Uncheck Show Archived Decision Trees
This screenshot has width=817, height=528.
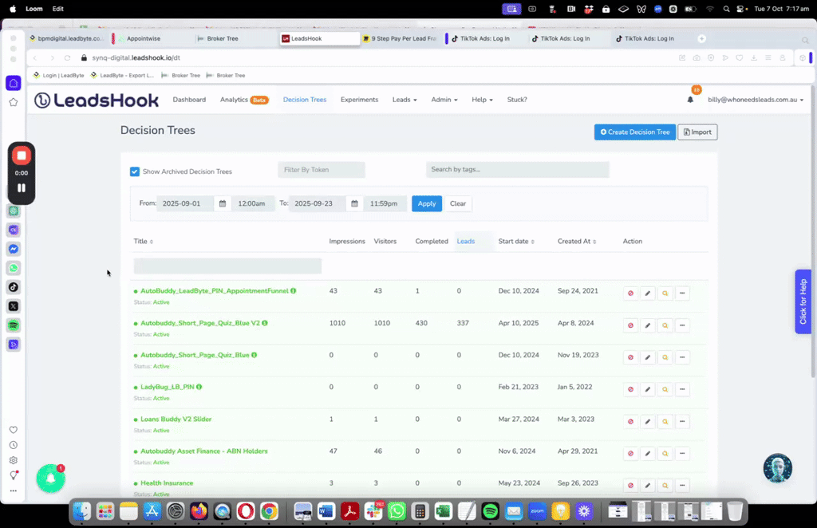click(134, 171)
